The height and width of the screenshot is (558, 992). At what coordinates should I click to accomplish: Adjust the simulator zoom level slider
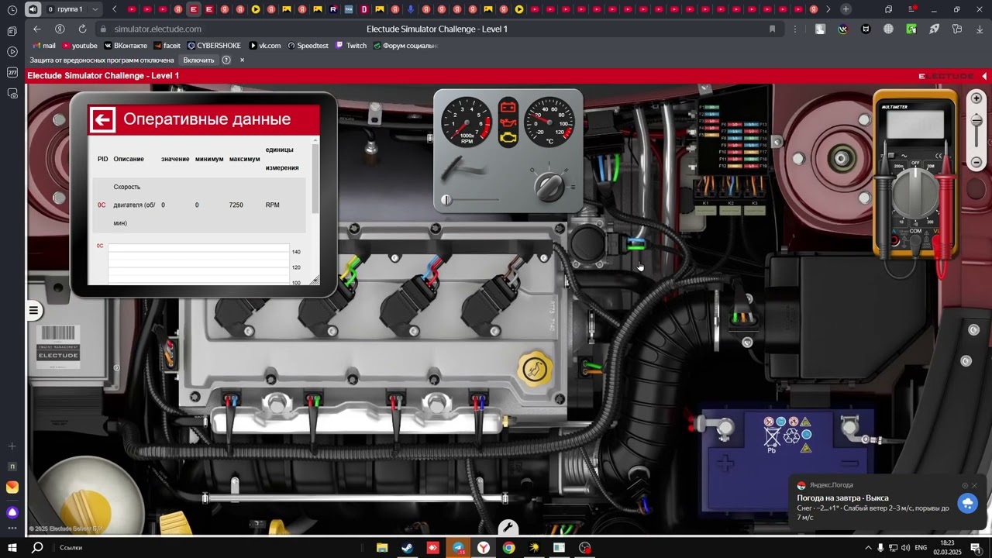coord(976,121)
